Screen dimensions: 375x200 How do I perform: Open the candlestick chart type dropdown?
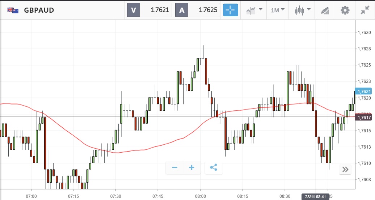(x=303, y=10)
